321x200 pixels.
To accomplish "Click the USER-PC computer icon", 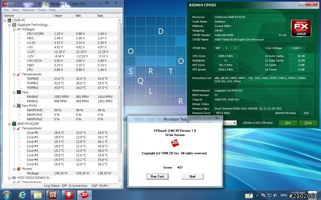I will tap(9, 20).
